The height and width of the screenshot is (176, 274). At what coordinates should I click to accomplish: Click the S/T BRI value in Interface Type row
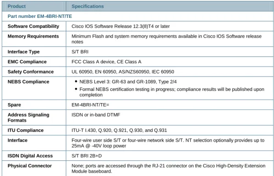(x=80, y=52)
